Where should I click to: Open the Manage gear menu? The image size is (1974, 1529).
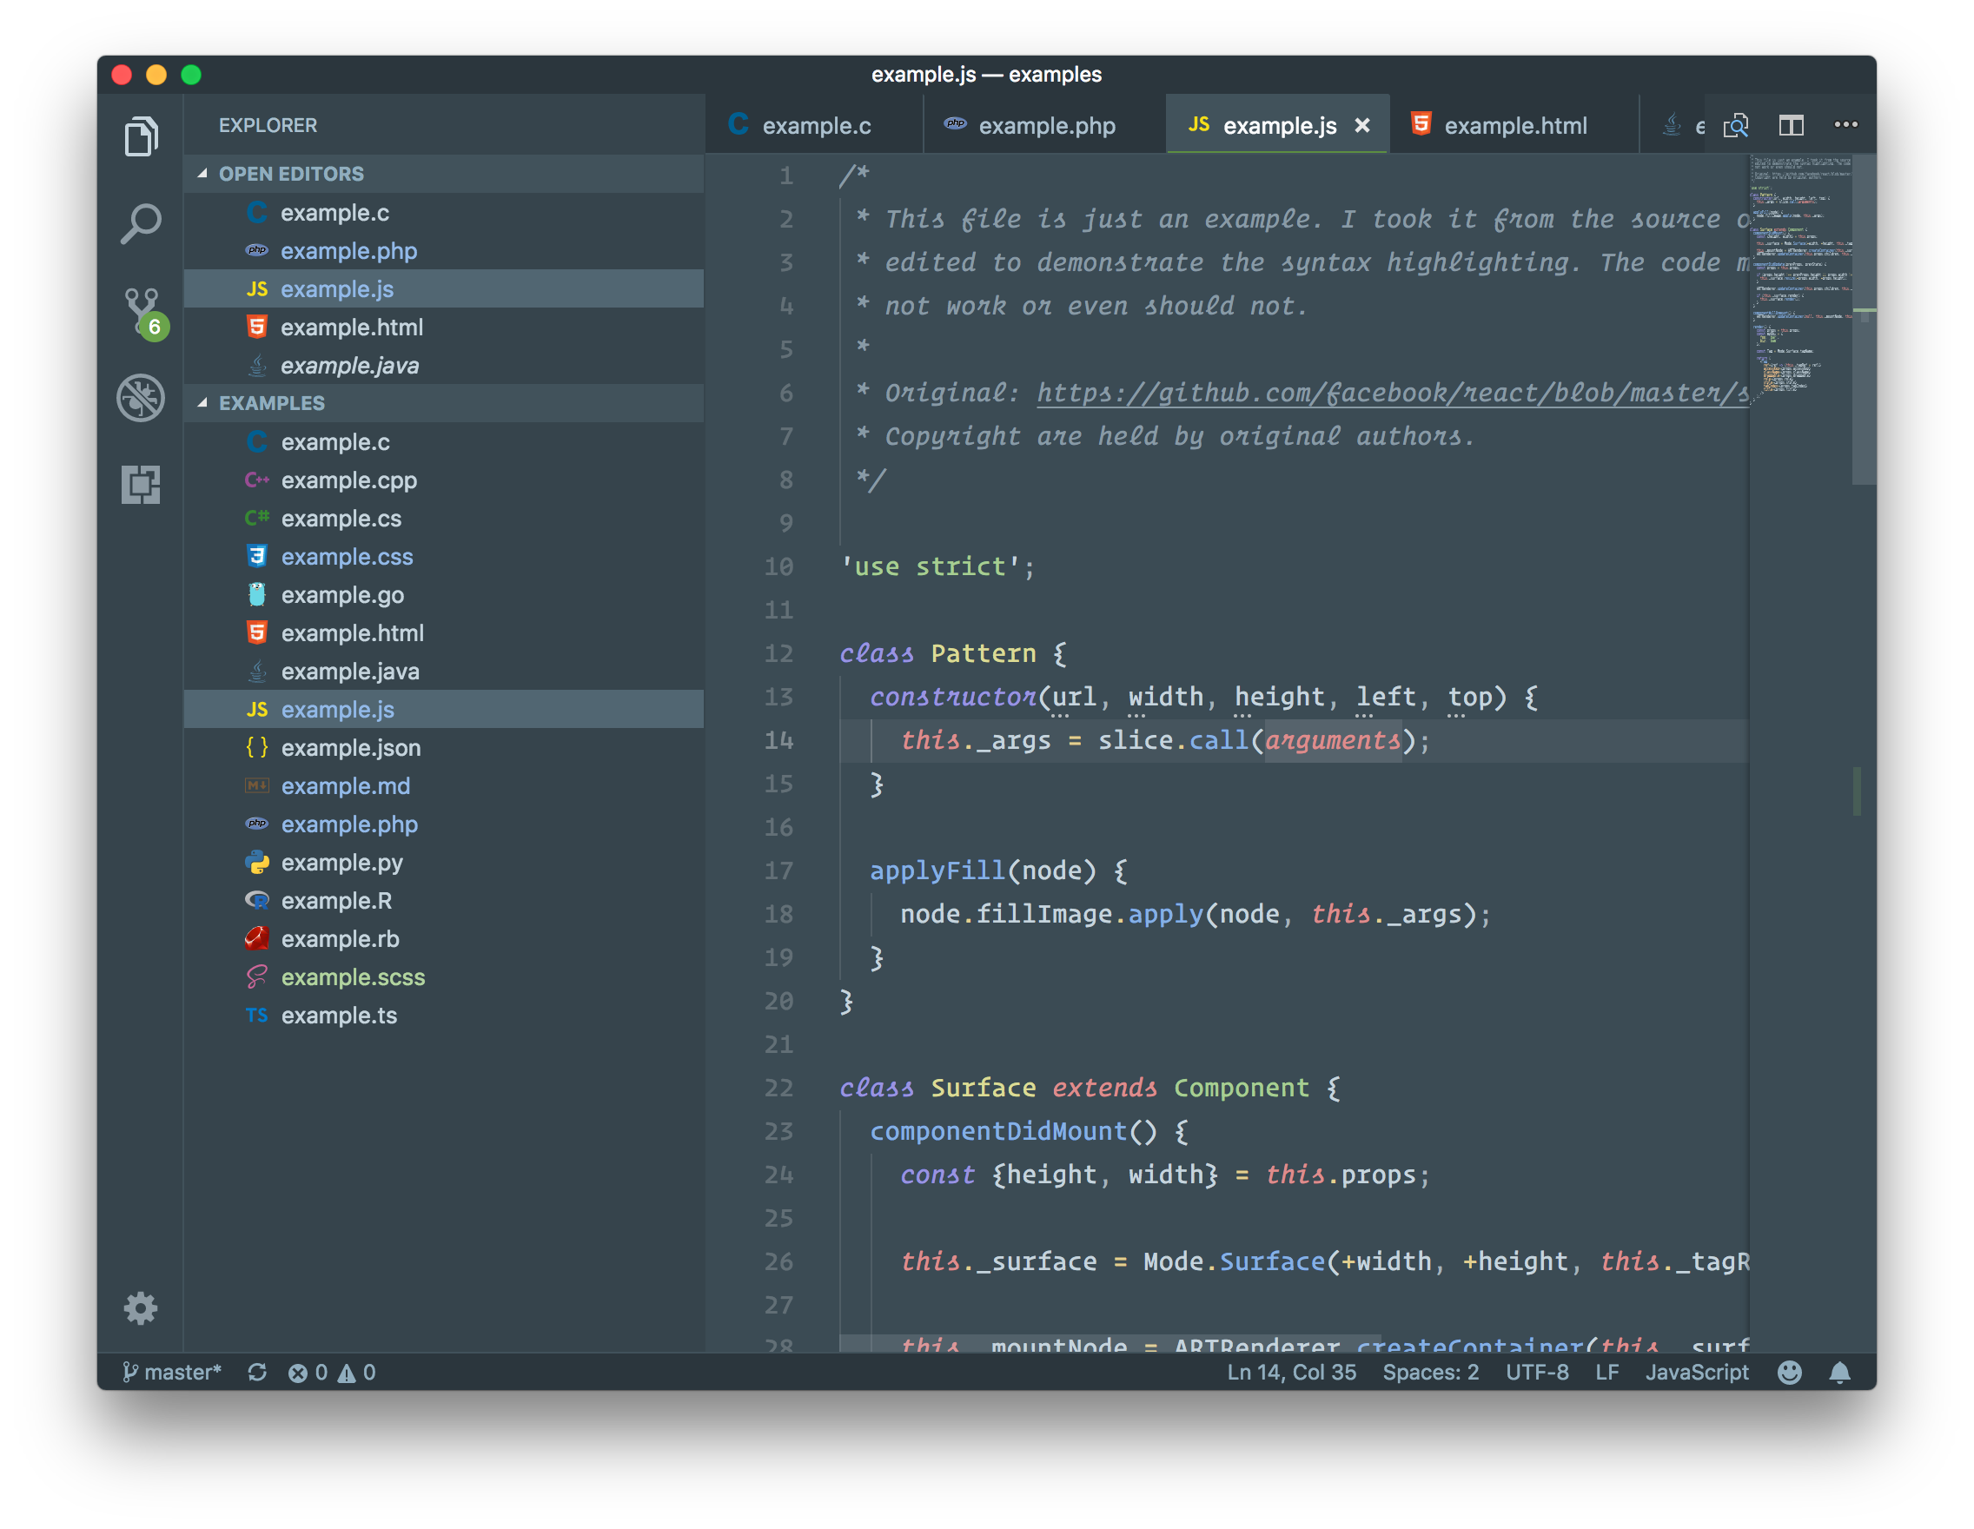click(140, 1308)
